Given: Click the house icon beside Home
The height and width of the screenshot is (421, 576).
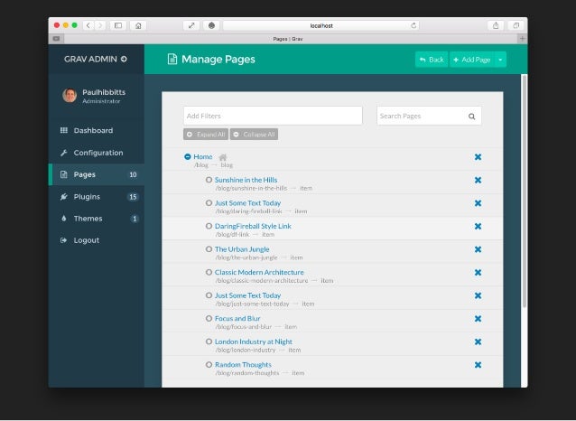Looking at the screenshot, I should pyautogui.click(x=223, y=157).
